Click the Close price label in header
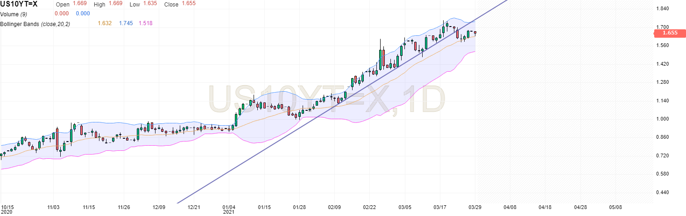This screenshot has height=216, width=686. click(x=171, y=4)
